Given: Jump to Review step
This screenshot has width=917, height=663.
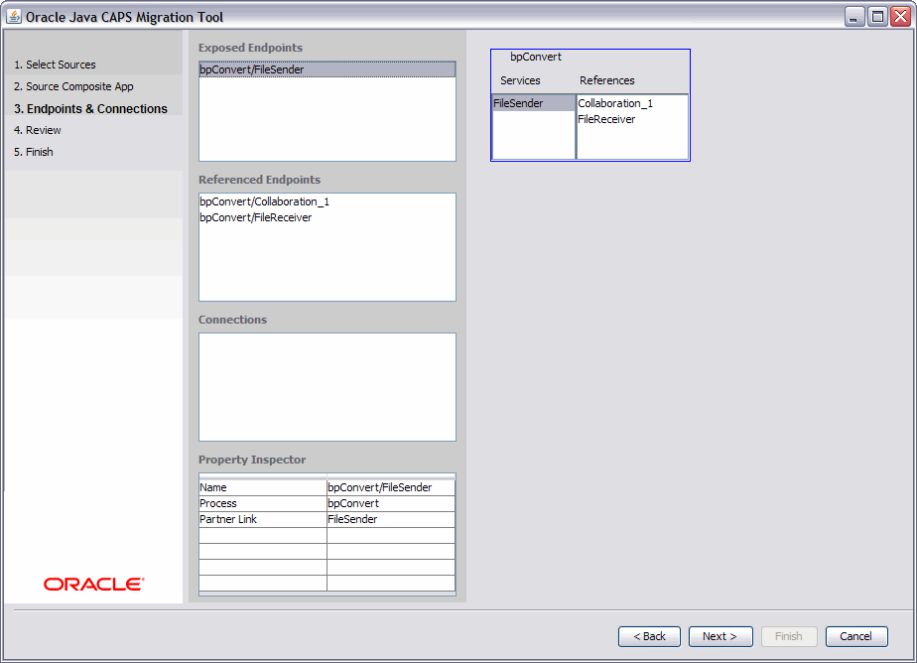Looking at the screenshot, I should [38, 130].
